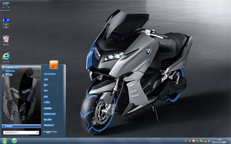Image resolution: width=231 pixels, height=144 pixels.
Task: Open 计算机 in the Start menu
Action: (47, 102)
